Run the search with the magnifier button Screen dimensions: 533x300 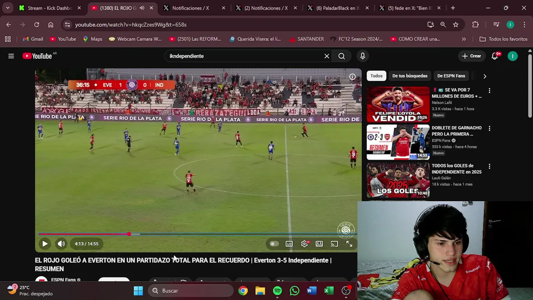coord(341,56)
